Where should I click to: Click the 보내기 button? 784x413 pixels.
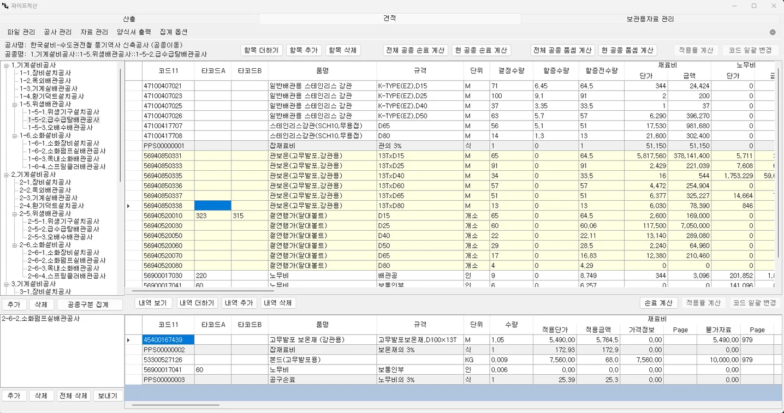(x=108, y=396)
